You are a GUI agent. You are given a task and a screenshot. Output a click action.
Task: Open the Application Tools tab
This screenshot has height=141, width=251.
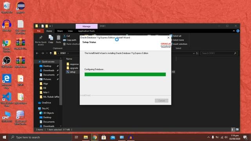pyautogui.click(x=86, y=31)
